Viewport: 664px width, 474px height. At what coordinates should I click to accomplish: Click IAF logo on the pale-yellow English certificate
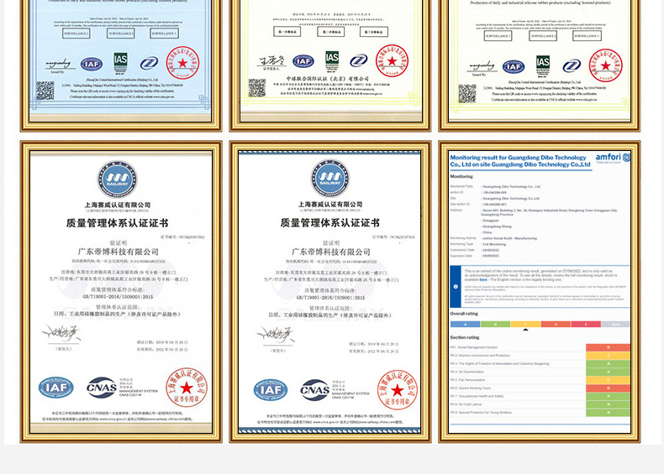514,67
